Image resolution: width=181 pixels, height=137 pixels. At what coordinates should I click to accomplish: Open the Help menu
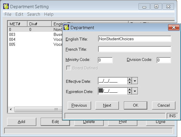[49, 14]
